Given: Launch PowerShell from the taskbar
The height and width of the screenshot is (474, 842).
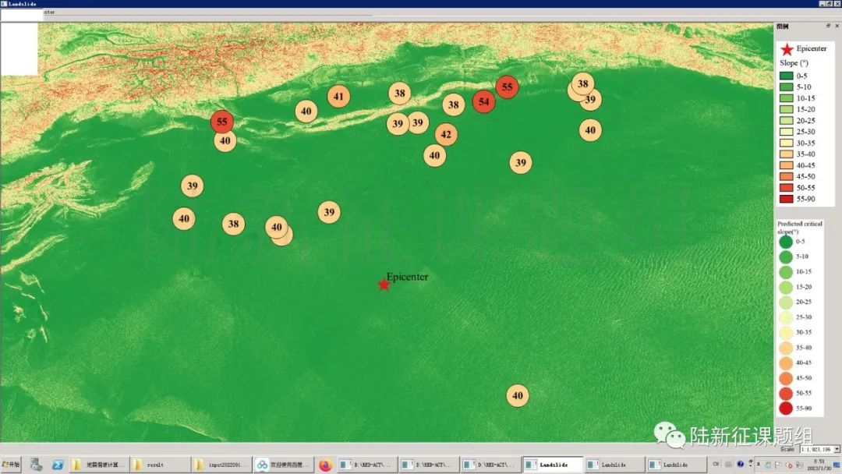Looking at the screenshot, I should [x=58, y=465].
